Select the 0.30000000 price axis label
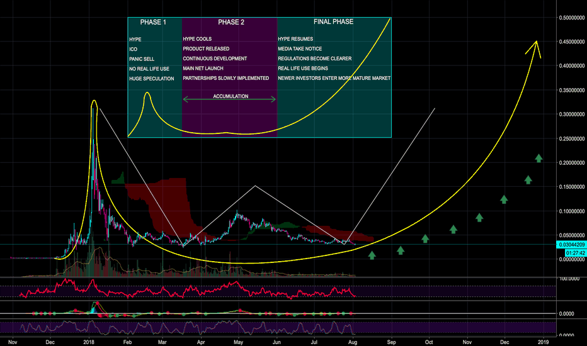 [x=572, y=114]
